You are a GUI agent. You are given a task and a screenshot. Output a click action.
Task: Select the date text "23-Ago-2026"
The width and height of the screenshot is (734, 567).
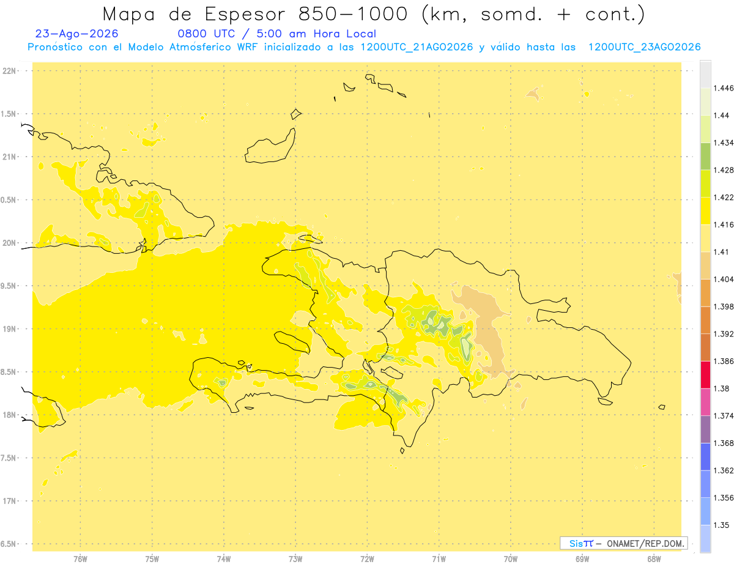(77, 34)
